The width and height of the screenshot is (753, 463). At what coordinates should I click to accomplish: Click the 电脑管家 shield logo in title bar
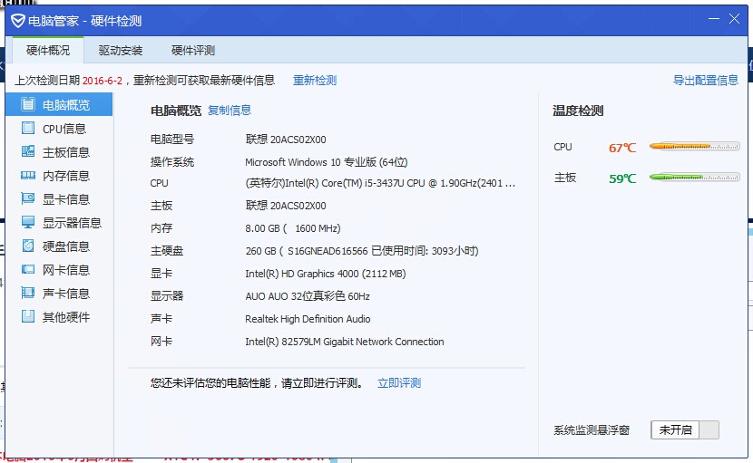(18, 21)
